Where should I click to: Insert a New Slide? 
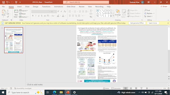(16, 14)
